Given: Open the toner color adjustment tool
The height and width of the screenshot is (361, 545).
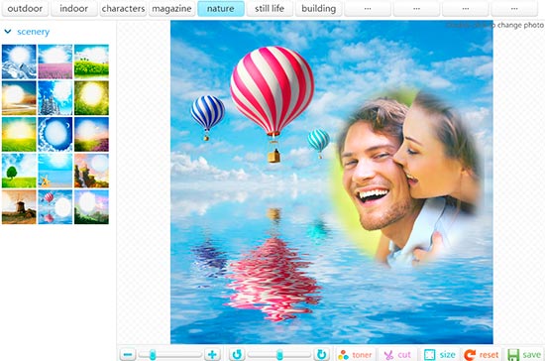Looking at the screenshot, I should point(356,354).
